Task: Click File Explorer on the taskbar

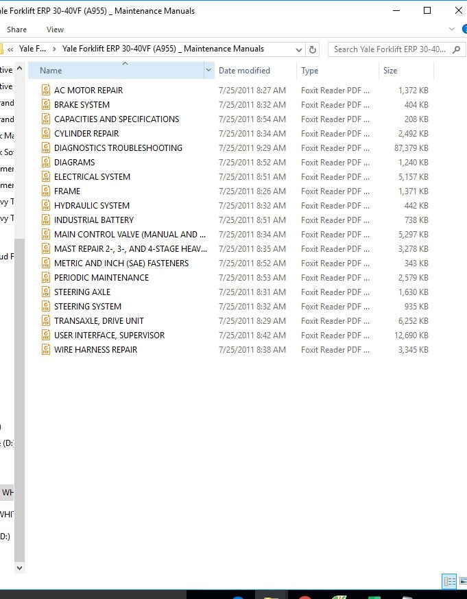Action: (271, 595)
